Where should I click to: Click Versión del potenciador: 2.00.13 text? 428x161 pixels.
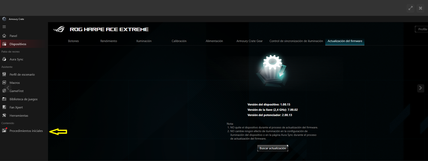(269, 115)
